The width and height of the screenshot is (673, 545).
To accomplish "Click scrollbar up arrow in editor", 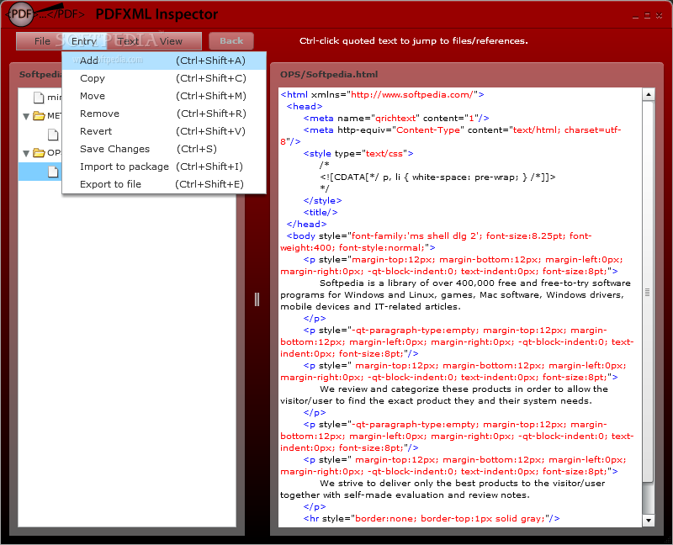I will (648, 94).
